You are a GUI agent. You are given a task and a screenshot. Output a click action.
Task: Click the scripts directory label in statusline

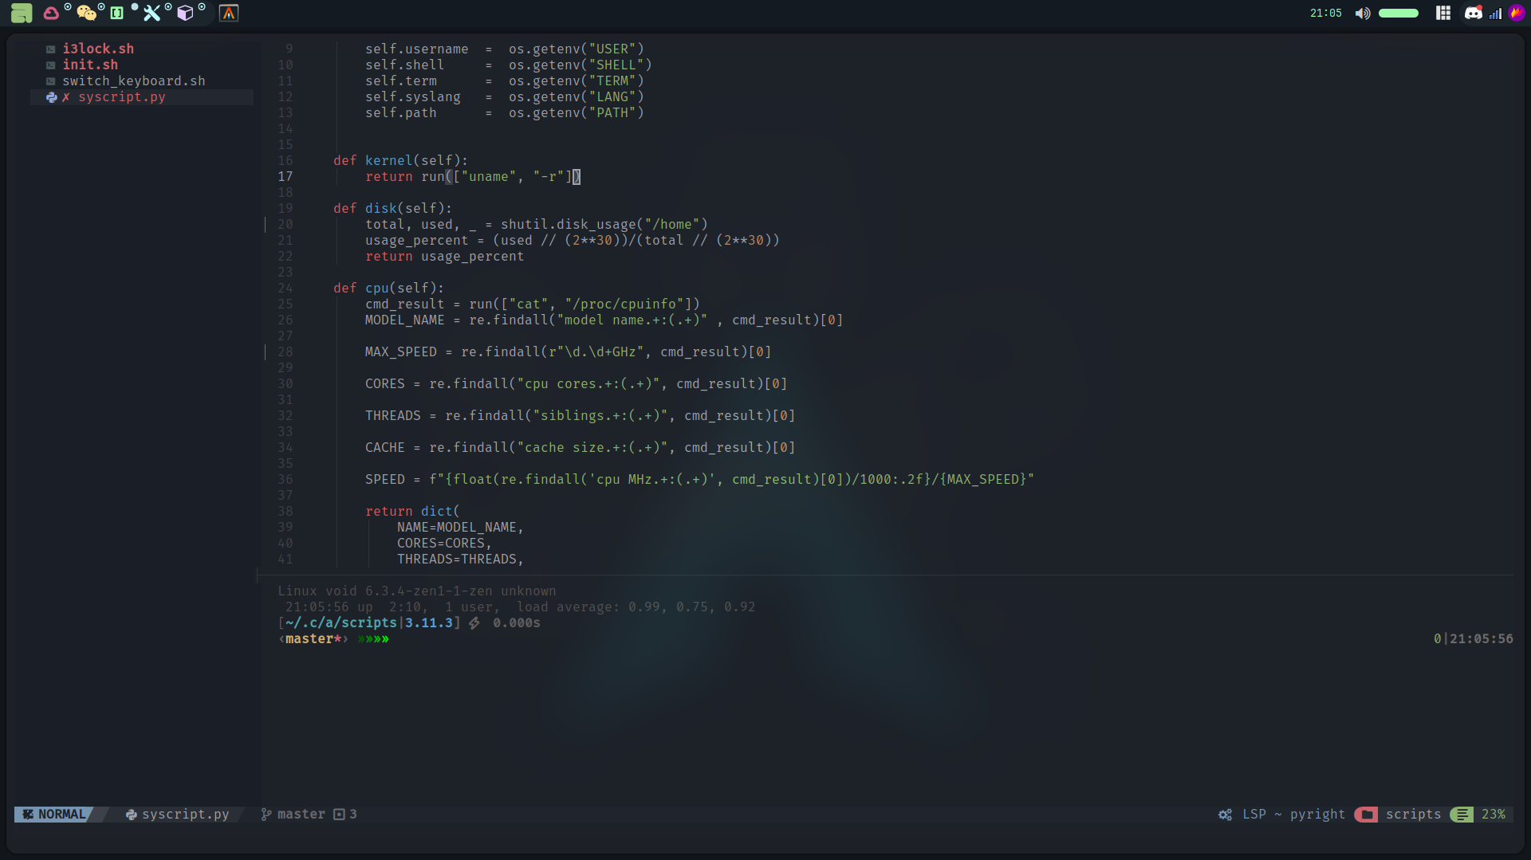coord(1413,814)
